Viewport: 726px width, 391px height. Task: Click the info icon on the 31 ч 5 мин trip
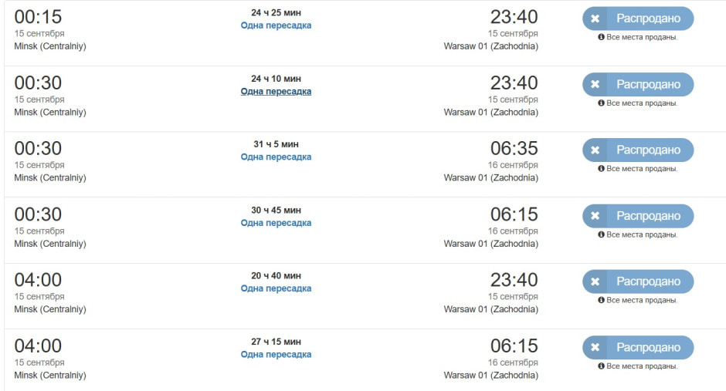[x=601, y=169]
